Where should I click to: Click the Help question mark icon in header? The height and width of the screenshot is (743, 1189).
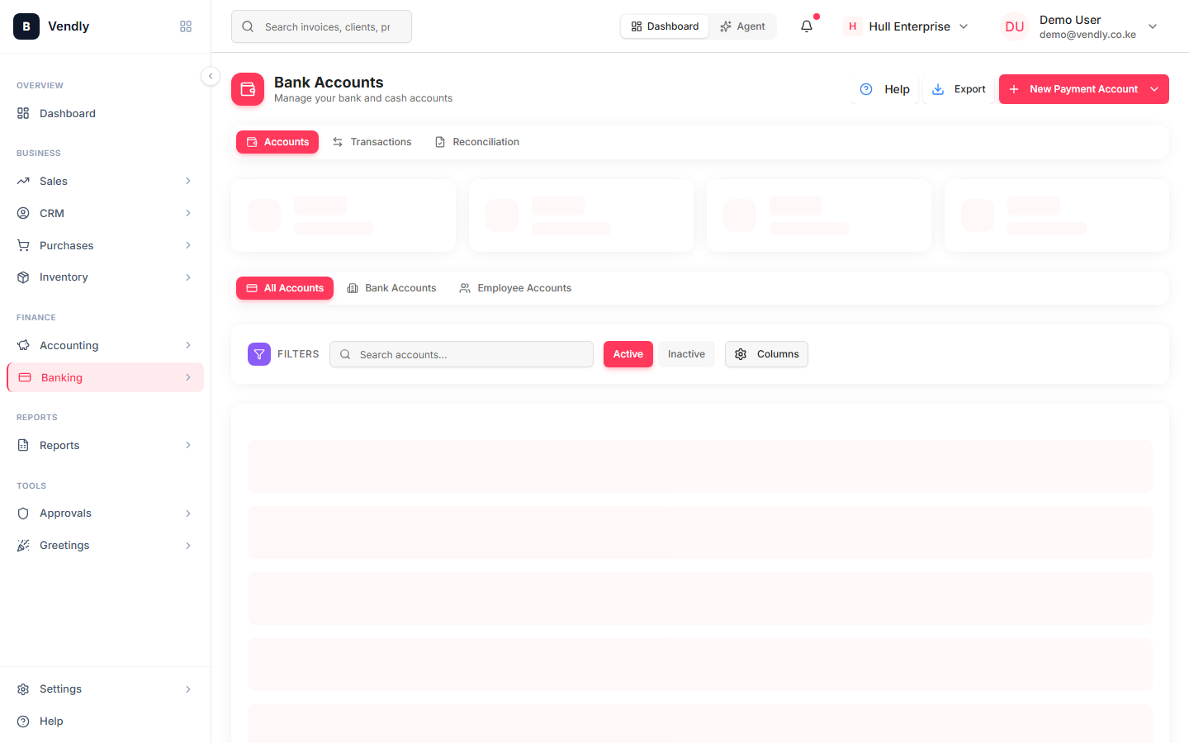point(866,89)
